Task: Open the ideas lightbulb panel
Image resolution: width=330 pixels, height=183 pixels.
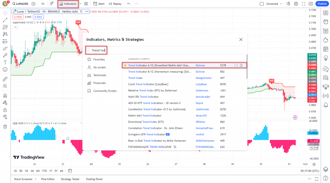Action: pyautogui.click(x=325, y=58)
